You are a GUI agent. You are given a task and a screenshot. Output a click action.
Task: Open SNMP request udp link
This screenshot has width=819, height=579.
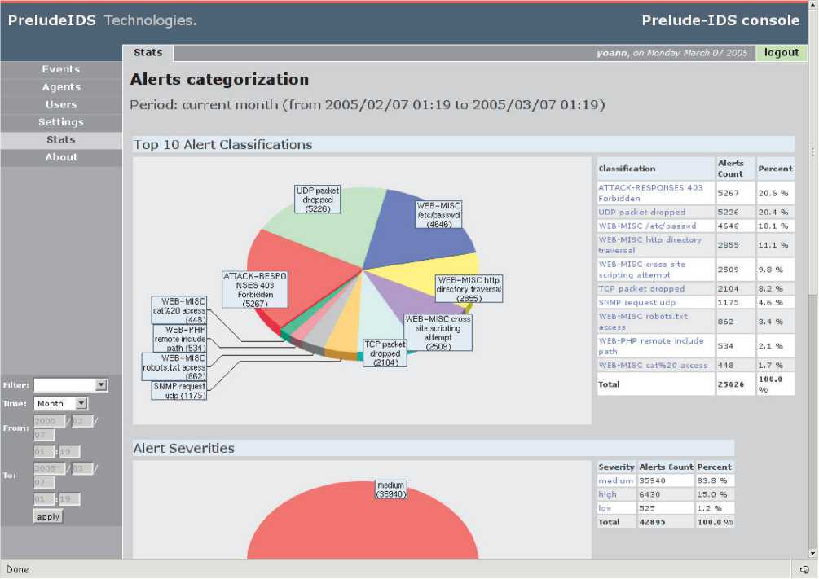pyautogui.click(x=636, y=302)
